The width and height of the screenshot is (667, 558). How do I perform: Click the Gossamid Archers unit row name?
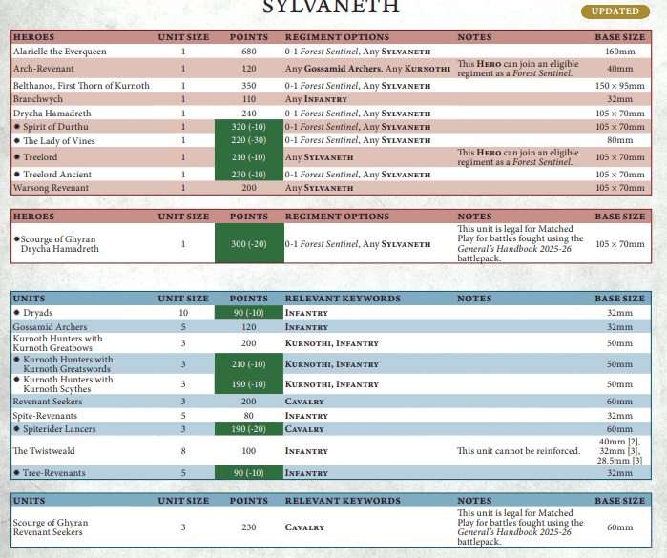pyautogui.click(x=50, y=327)
